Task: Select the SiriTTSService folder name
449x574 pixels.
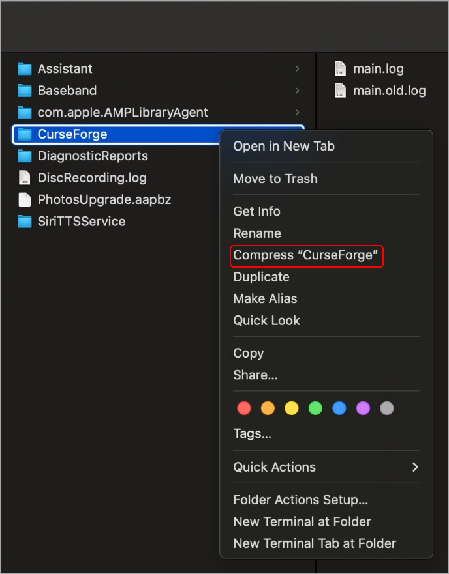Action: coord(82,222)
